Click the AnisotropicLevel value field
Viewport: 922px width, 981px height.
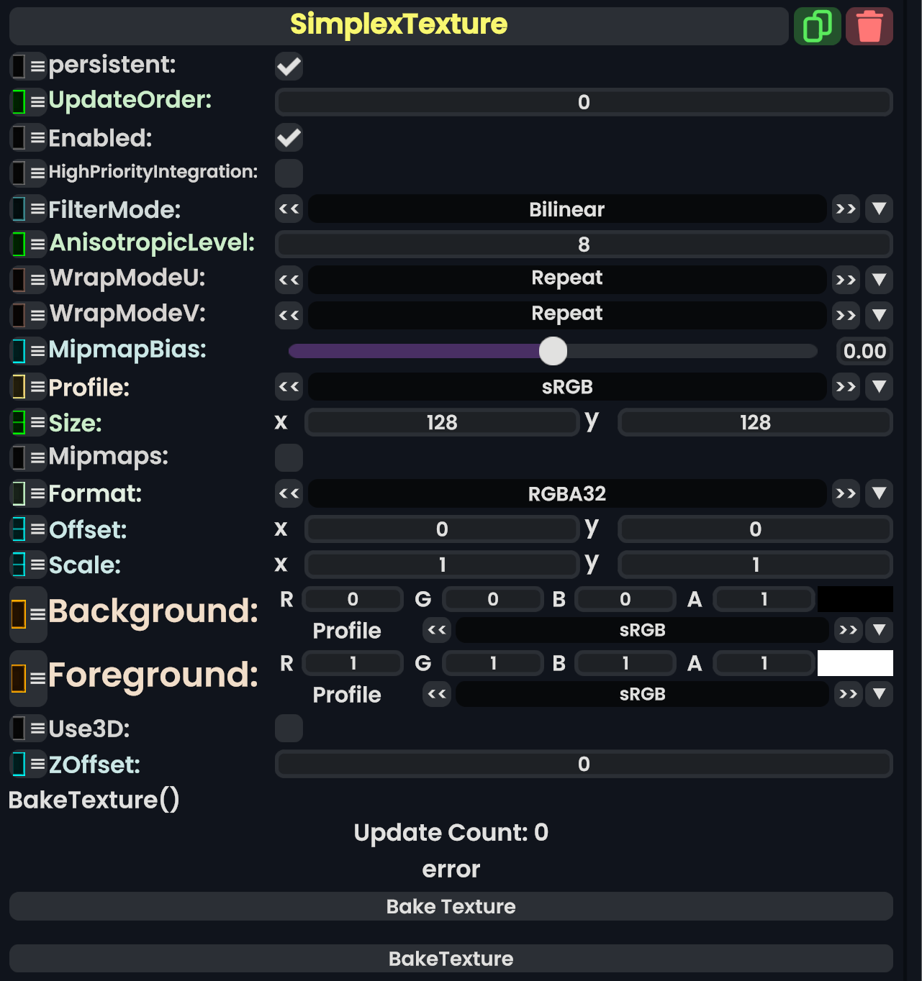coord(584,245)
